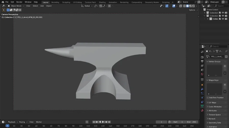Viewport: 229px width, 128px height.
Task: Hide the second Collection with eye icon
Action: [x=223, y=16]
